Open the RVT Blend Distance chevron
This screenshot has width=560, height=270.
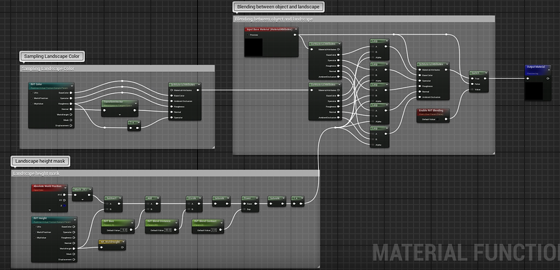176,222
